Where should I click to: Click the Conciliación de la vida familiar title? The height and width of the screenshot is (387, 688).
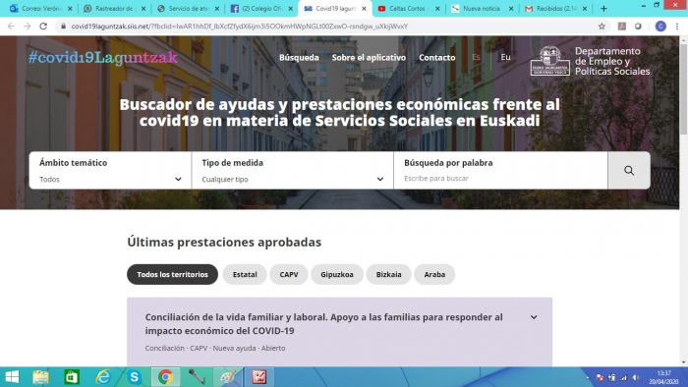[x=323, y=324]
